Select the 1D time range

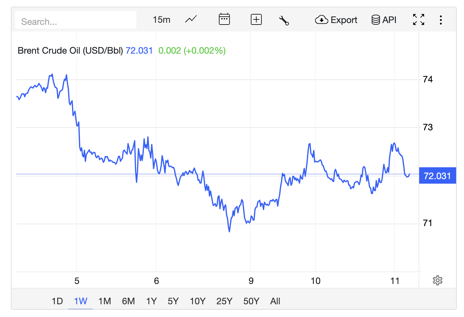57,301
